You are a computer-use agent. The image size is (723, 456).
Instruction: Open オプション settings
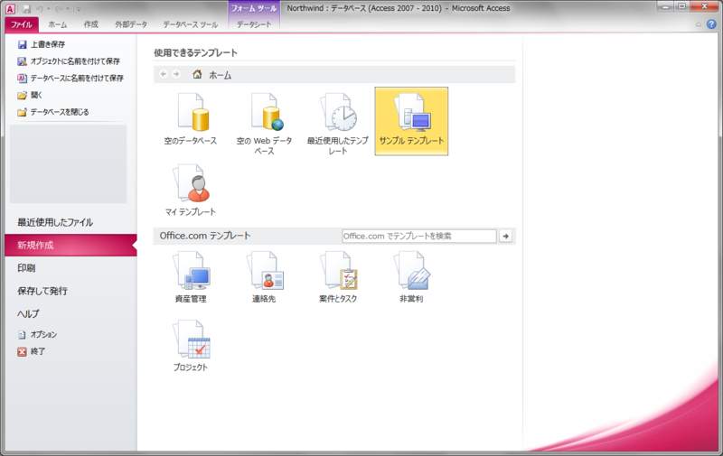click(x=37, y=334)
